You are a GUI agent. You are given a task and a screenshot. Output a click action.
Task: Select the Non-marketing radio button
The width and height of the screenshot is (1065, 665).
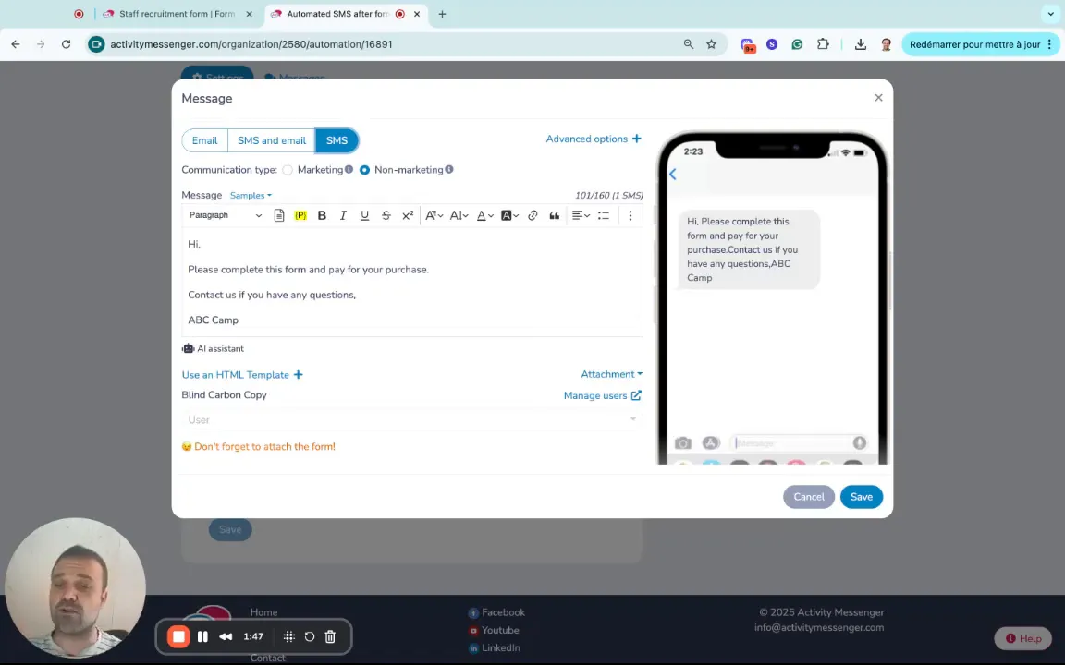tap(364, 170)
